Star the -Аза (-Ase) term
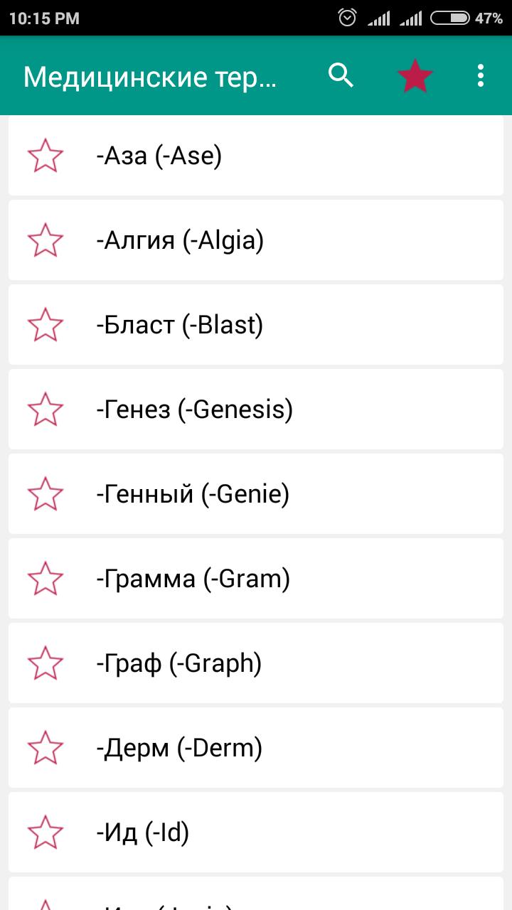This screenshot has width=512, height=910. [x=46, y=156]
